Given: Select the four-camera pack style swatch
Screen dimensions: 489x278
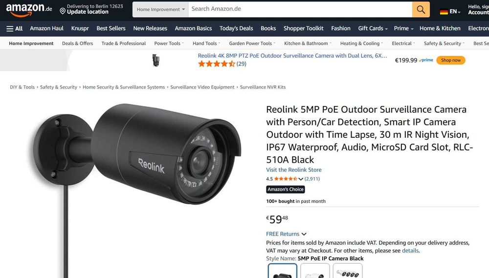Looking at the screenshot, I should click(348, 271).
